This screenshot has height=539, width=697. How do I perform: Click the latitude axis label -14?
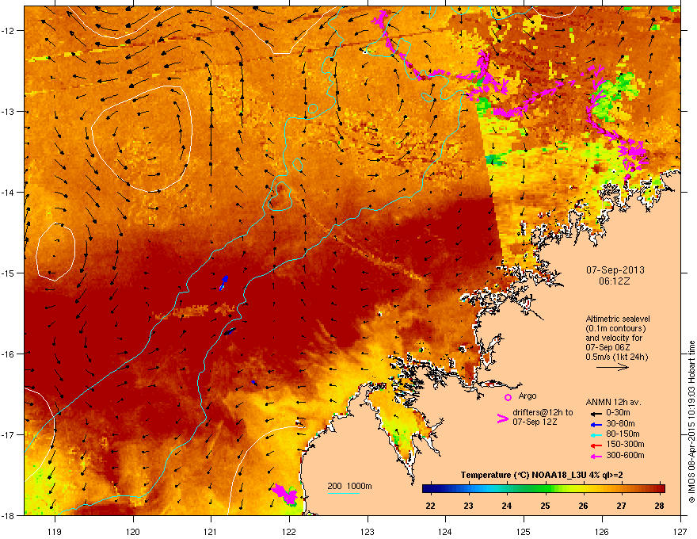pyautogui.click(x=9, y=192)
